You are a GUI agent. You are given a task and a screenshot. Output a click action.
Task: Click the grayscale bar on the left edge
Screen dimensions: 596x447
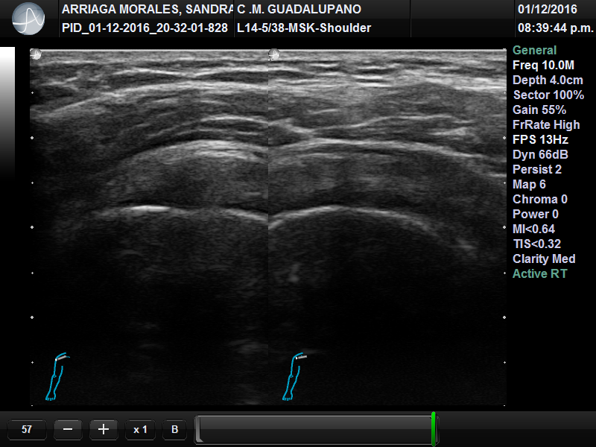[x=7, y=114]
